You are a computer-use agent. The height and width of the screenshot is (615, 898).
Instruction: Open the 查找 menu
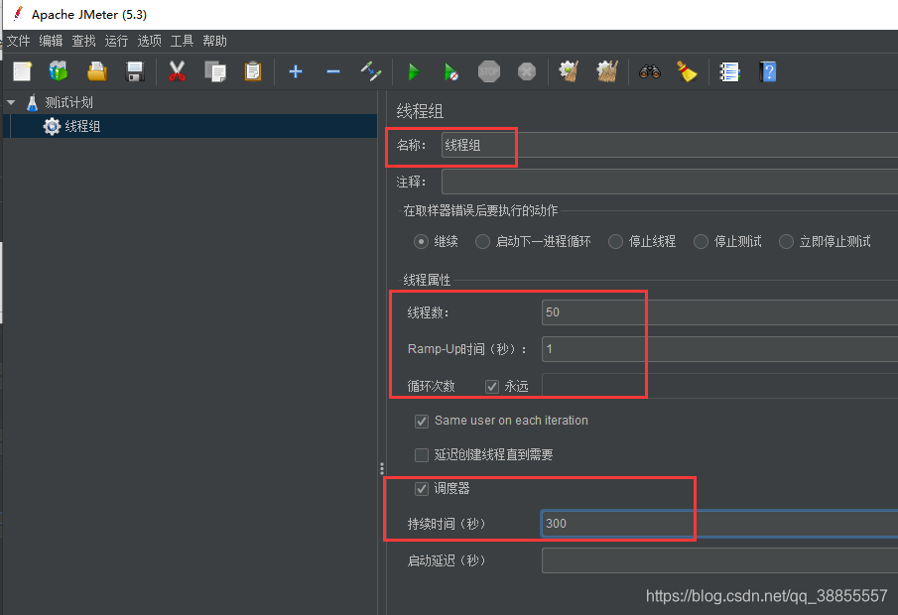point(83,42)
